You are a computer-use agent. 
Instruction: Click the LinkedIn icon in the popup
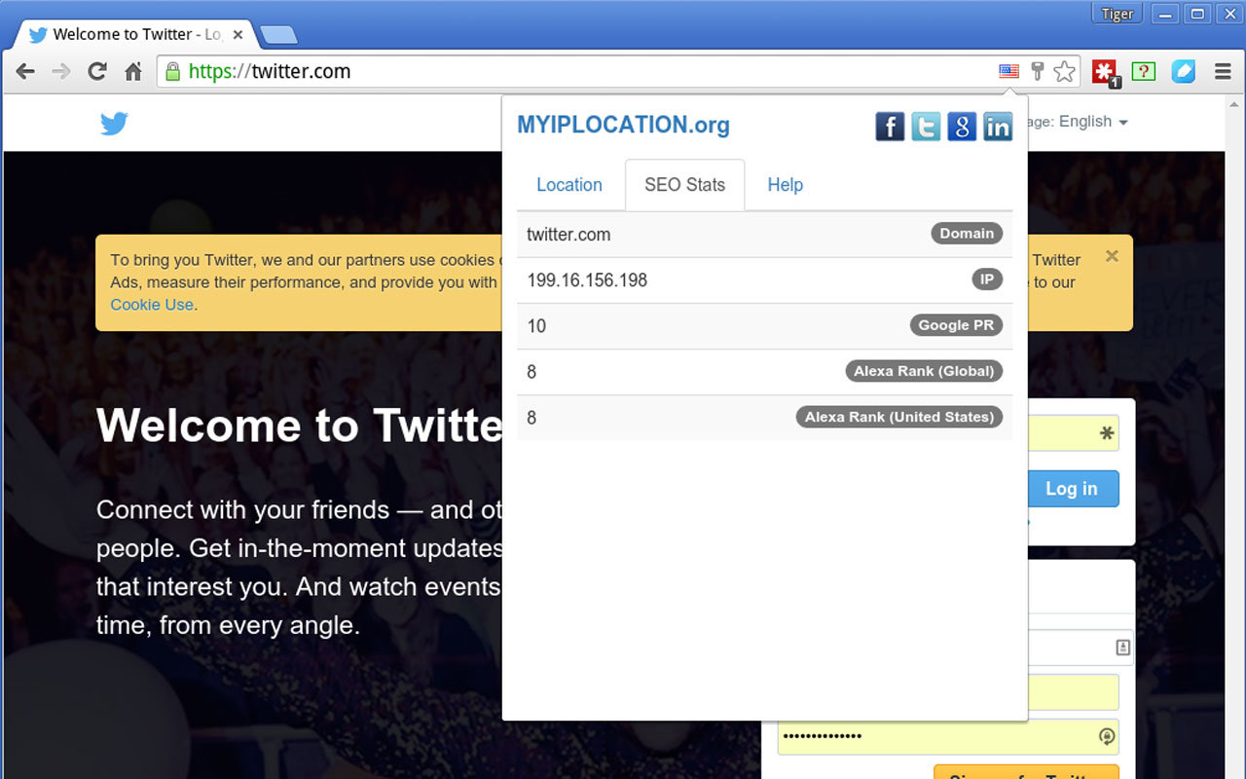click(998, 127)
